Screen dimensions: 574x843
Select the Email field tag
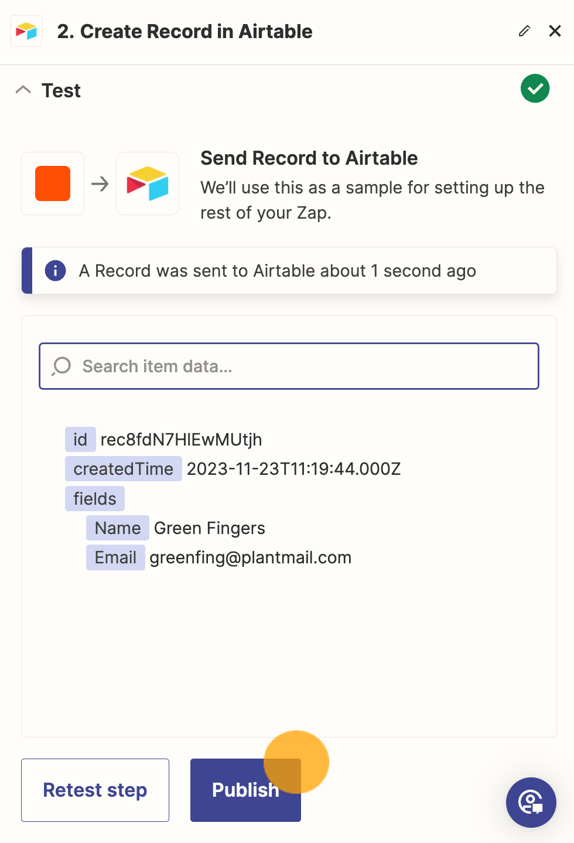click(115, 558)
